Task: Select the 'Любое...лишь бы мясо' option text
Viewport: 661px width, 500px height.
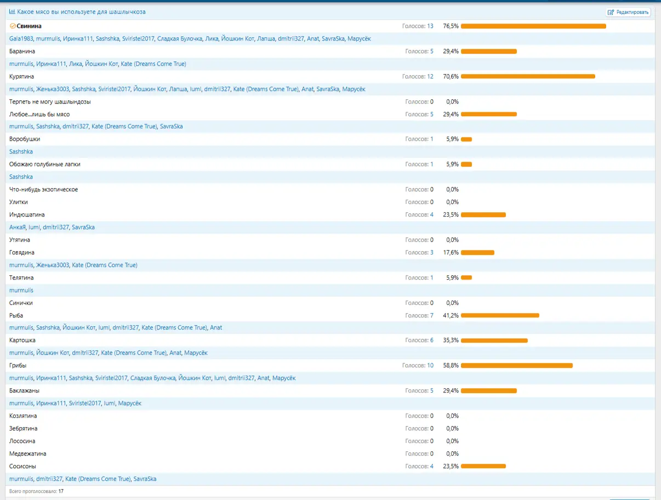Action: 39,114
